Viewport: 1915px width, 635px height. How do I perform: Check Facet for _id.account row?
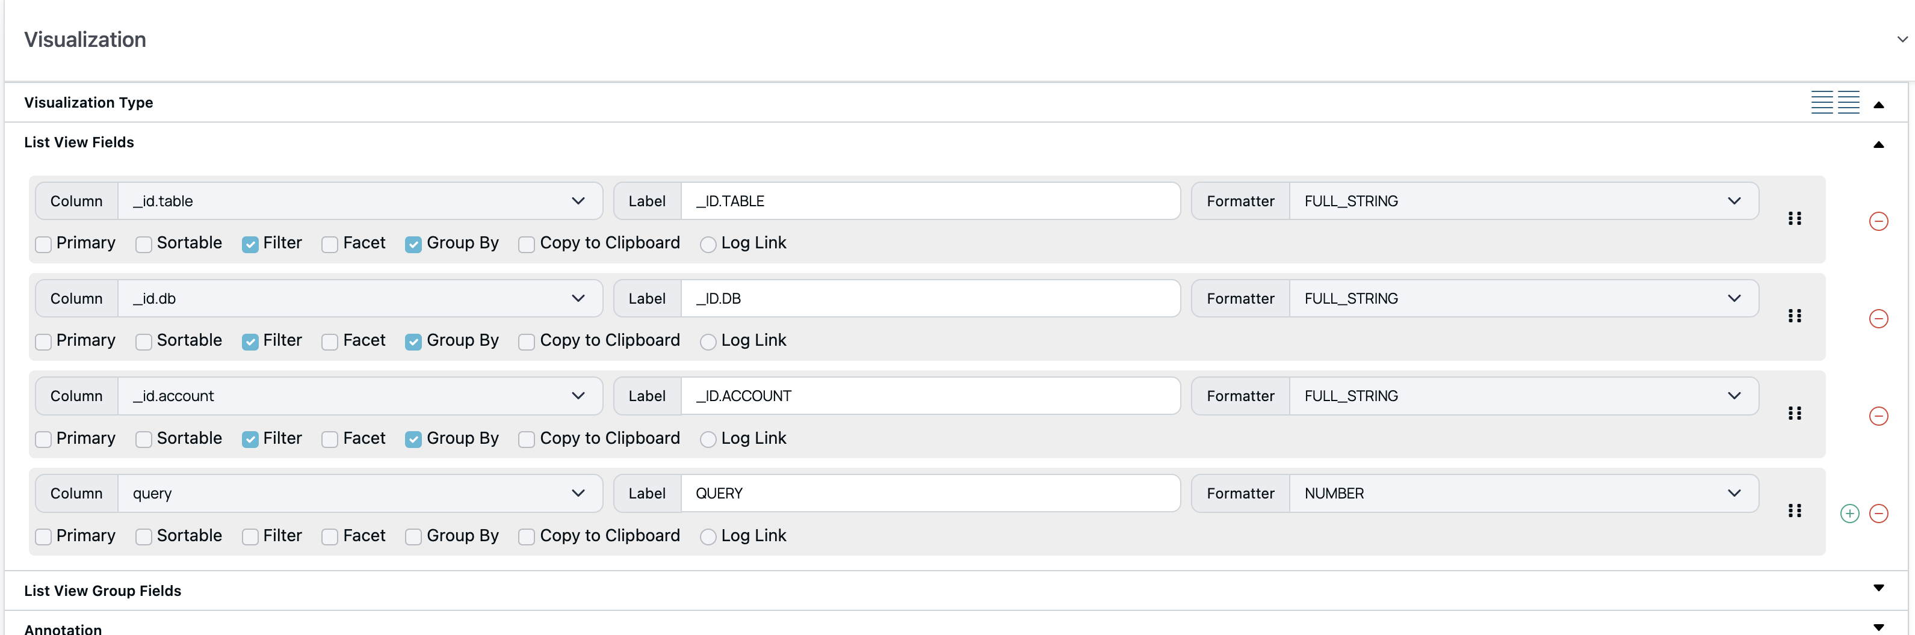click(x=329, y=440)
